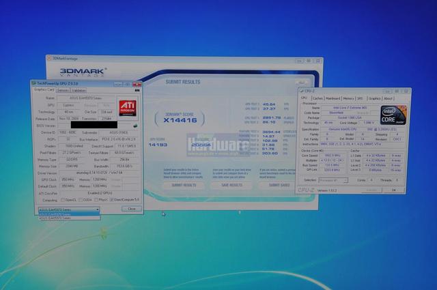437x290 pixels.
Task: Open the CPU tab in CPU-Z
Action: click(x=304, y=98)
